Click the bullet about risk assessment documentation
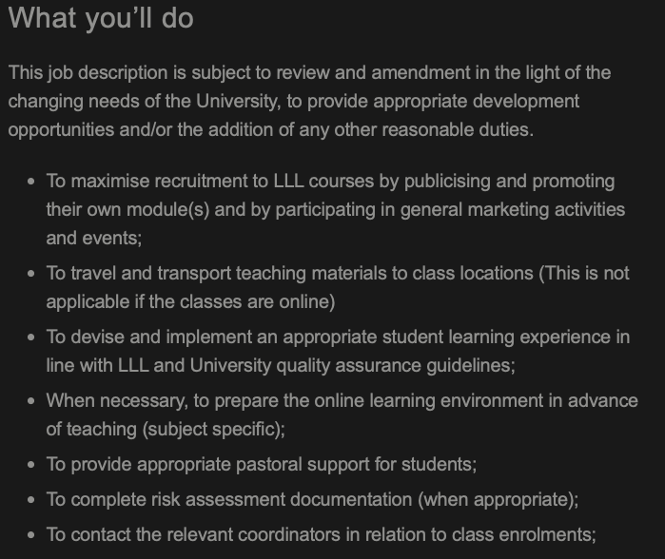665x559 pixels. coord(312,500)
